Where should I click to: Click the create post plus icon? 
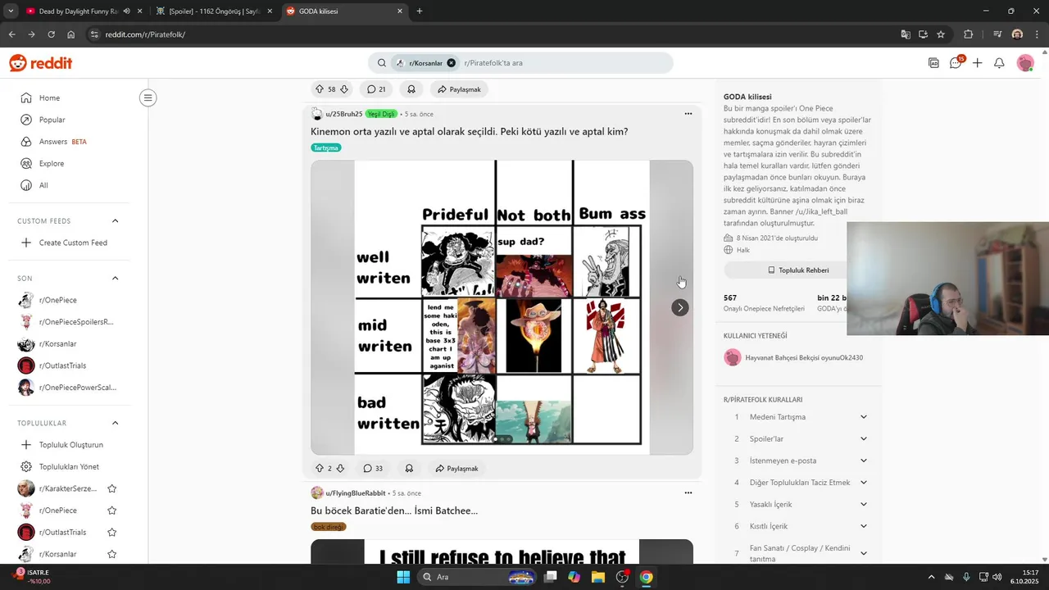tap(977, 63)
